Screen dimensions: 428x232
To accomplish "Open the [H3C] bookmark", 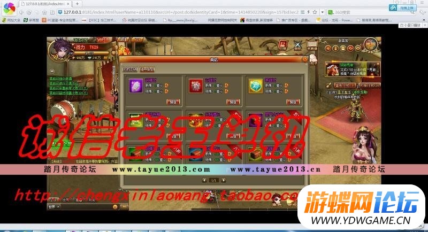I will pyautogui.click(x=99, y=20).
